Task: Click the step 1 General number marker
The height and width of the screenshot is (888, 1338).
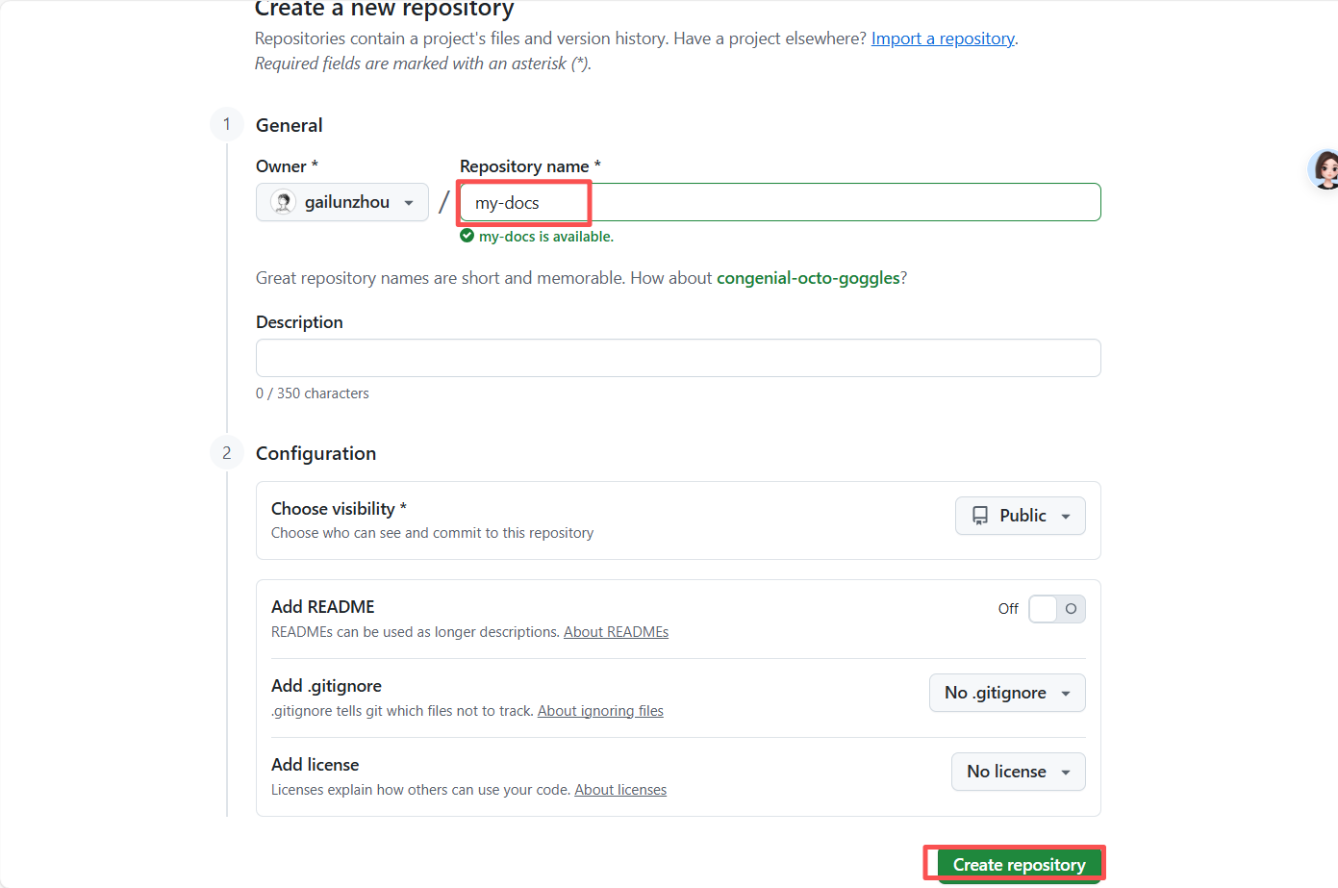Action: pyautogui.click(x=227, y=124)
